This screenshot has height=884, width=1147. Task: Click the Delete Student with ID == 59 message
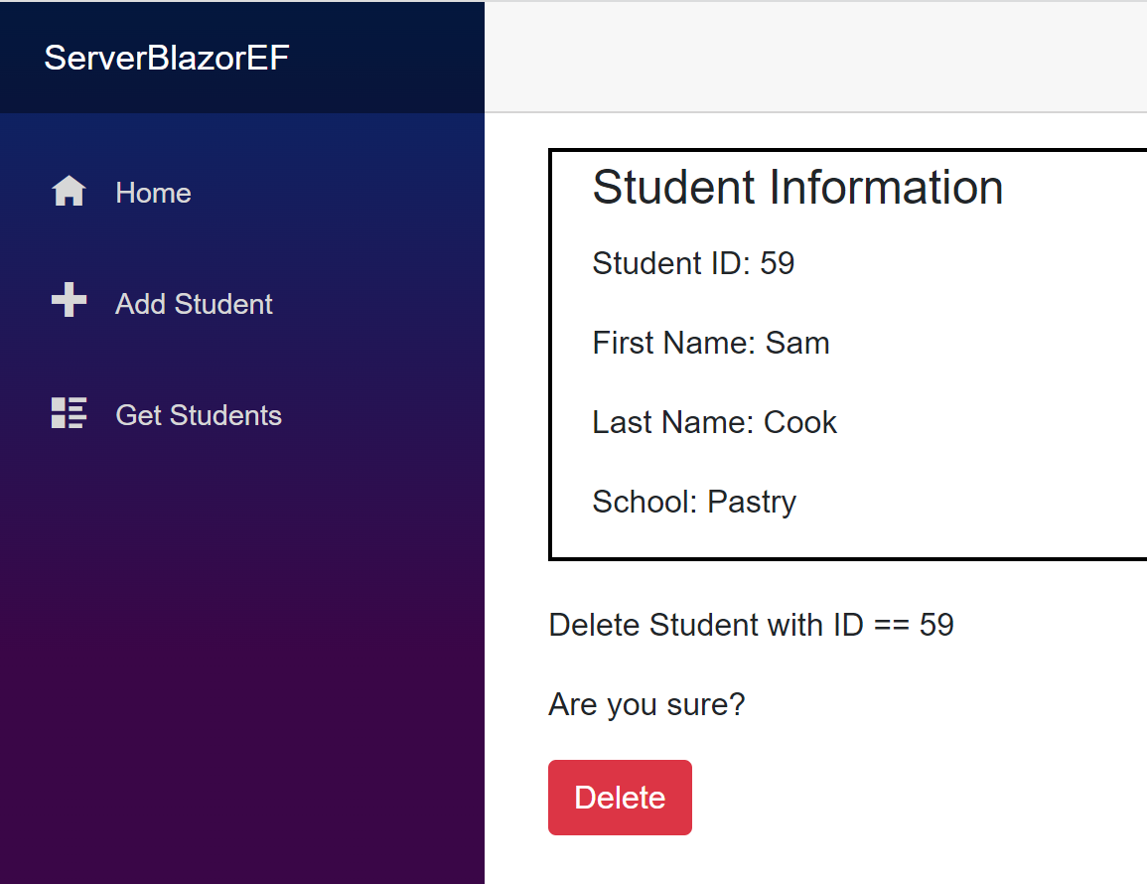pos(751,625)
